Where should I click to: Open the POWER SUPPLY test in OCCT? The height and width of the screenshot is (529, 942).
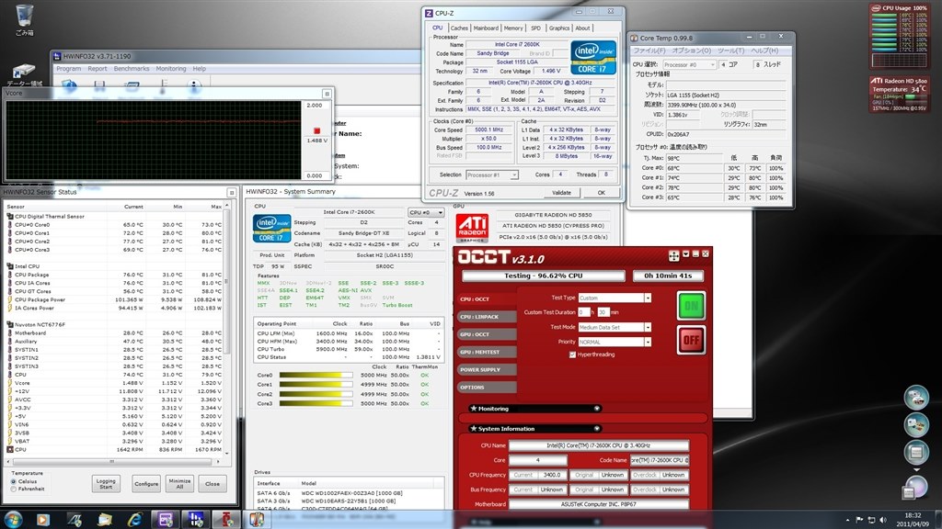tap(486, 369)
